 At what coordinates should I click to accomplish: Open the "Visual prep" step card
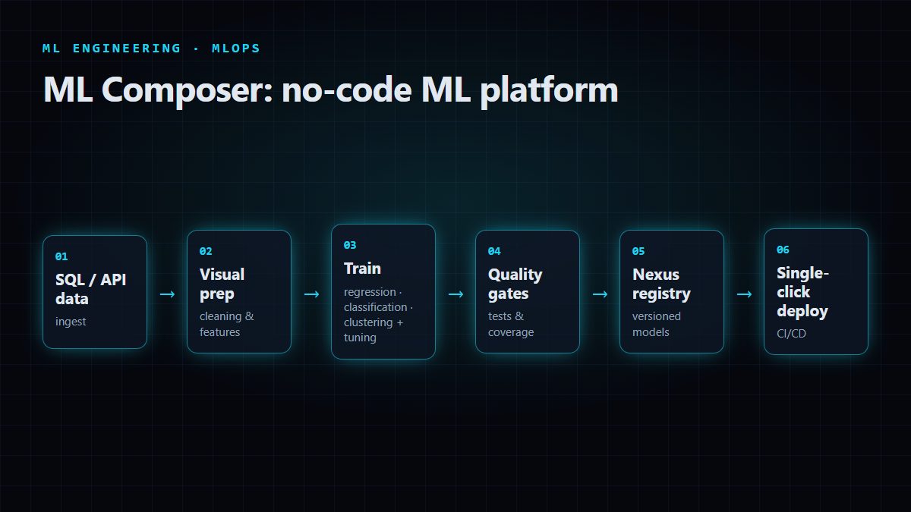point(239,292)
